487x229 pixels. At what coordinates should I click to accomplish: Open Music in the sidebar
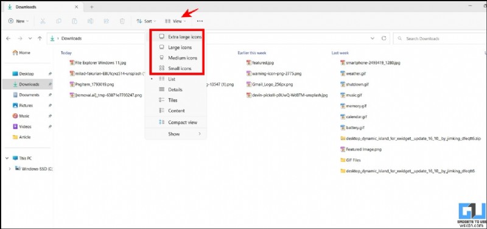point(21,116)
